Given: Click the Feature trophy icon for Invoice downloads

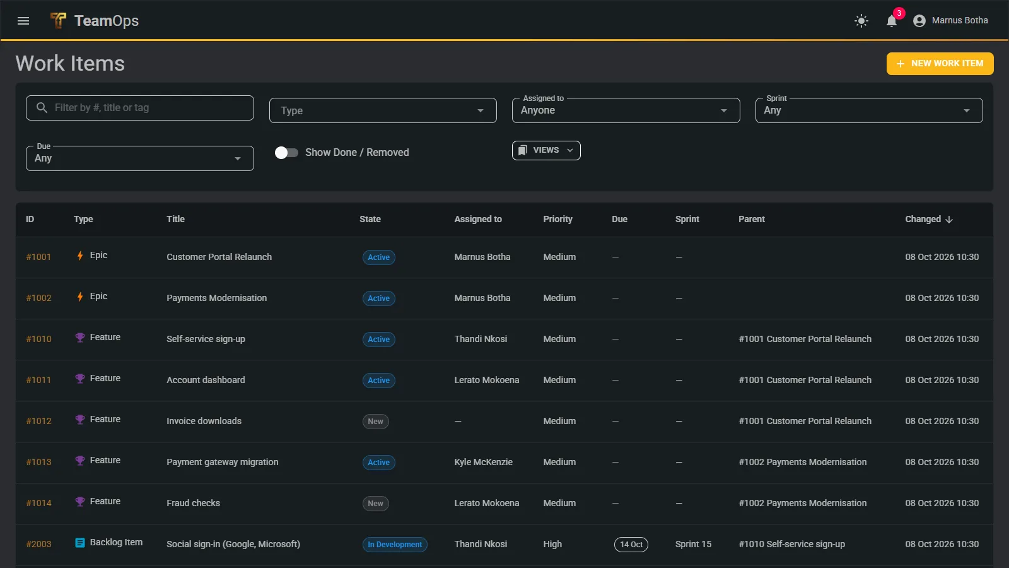Looking at the screenshot, I should tap(80, 420).
